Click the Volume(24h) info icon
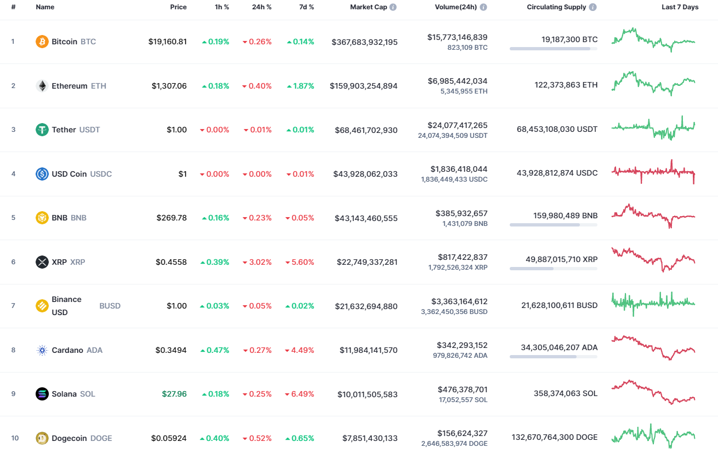Viewport: 718px width, 459px height. coord(482,7)
